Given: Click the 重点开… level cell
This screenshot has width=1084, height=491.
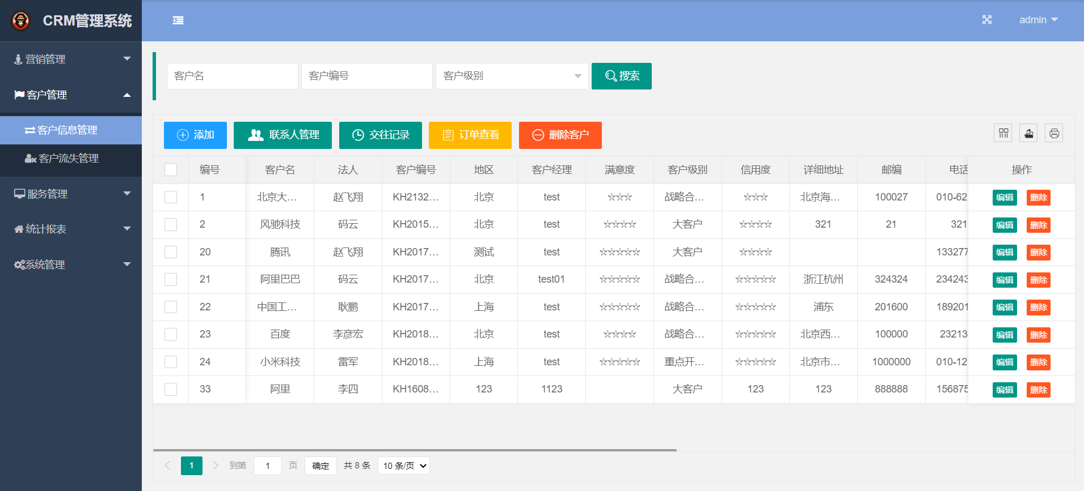Looking at the screenshot, I should click(687, 362).
